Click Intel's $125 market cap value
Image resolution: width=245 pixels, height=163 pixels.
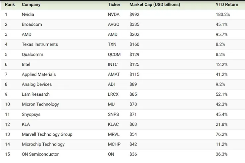pyautogui.click(x=134, y=64)
